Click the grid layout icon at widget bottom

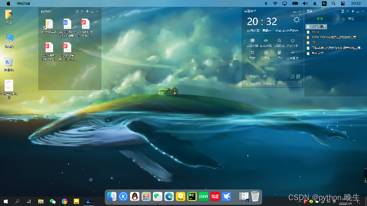tap(299, 76)
